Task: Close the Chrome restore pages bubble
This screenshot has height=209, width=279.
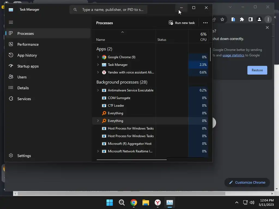Action: [x=267, y=27]
